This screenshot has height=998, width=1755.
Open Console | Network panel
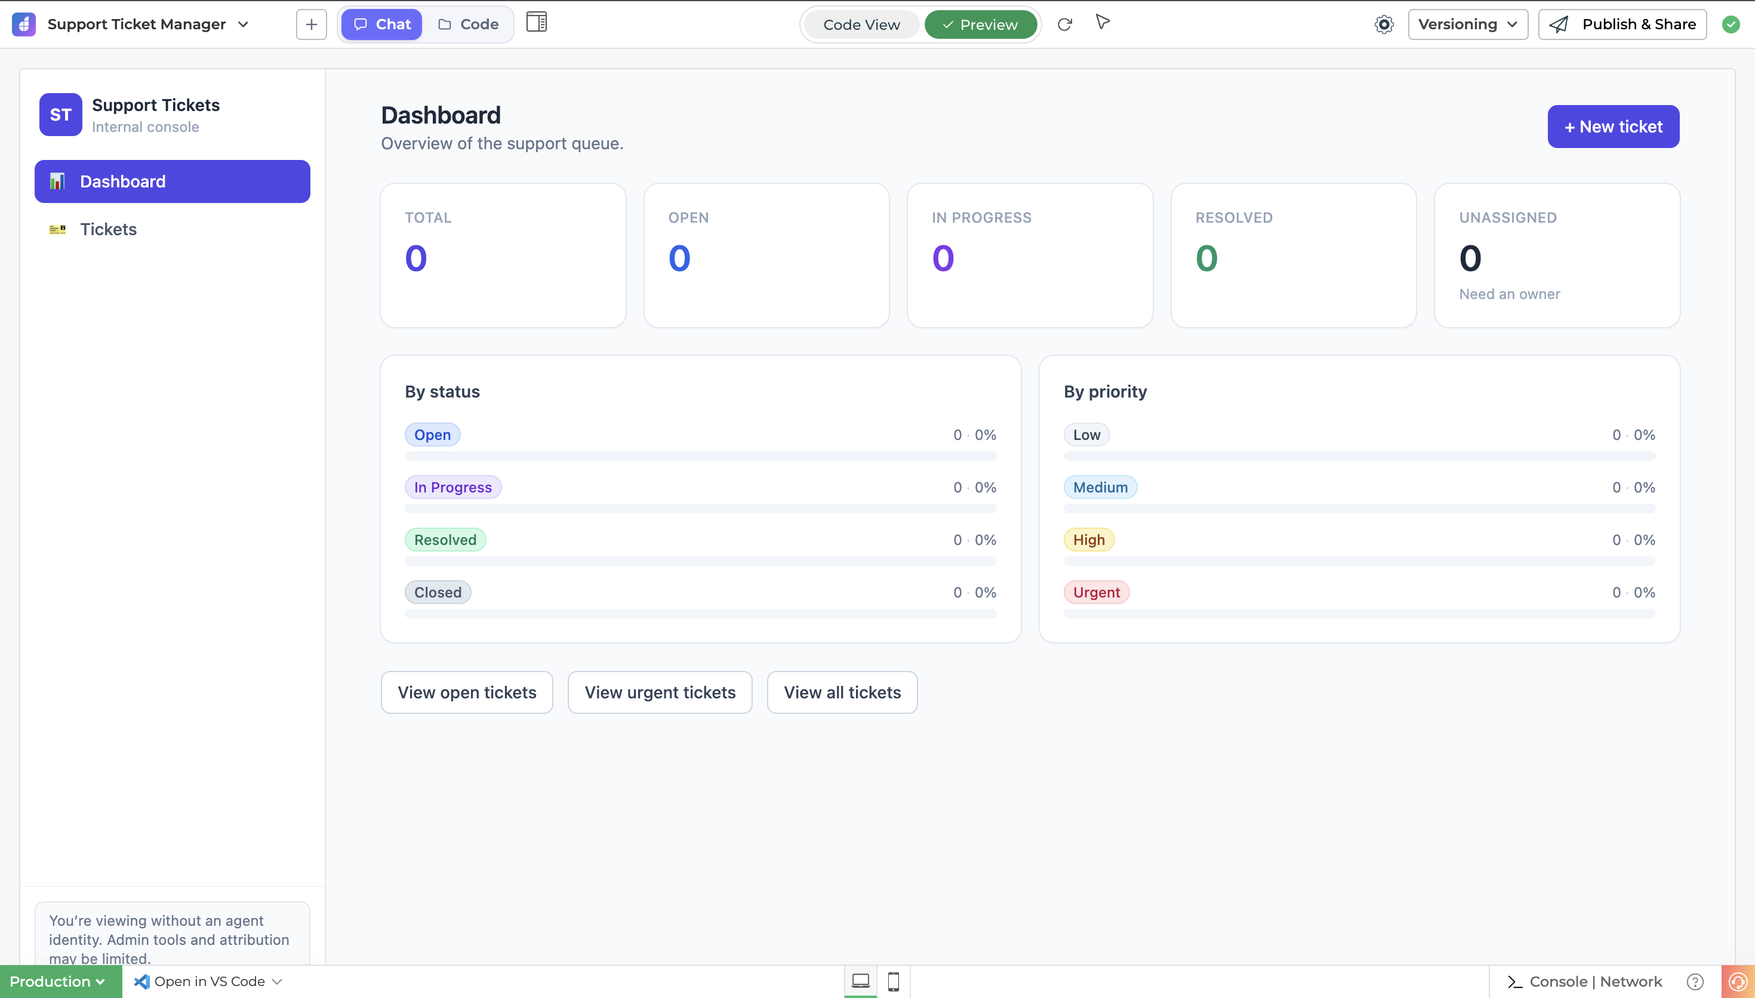tap(1596, 982)
